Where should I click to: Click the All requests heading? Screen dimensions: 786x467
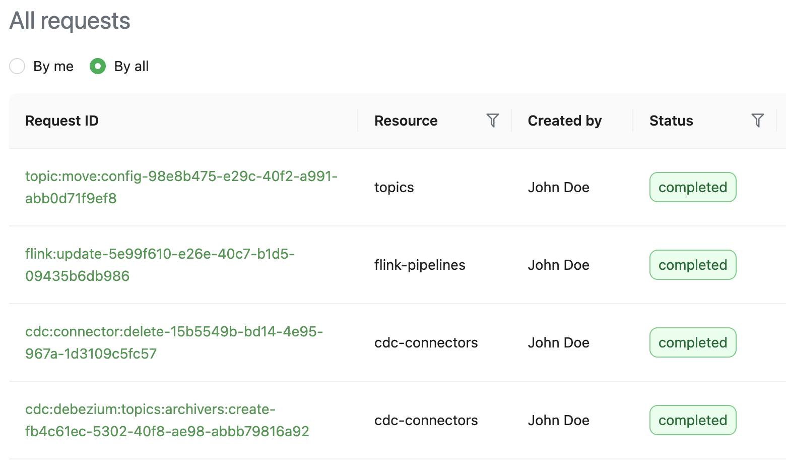tap(70, 21)
